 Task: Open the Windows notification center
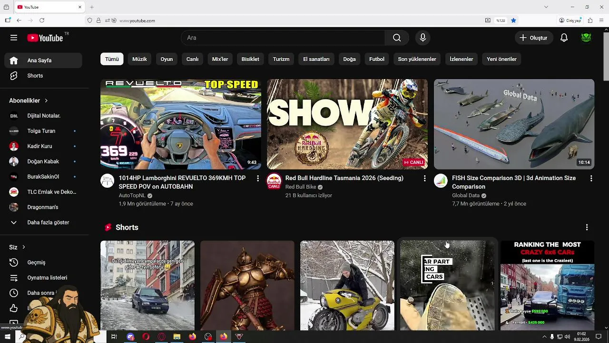pyautogui.click(x=599, y=337)
